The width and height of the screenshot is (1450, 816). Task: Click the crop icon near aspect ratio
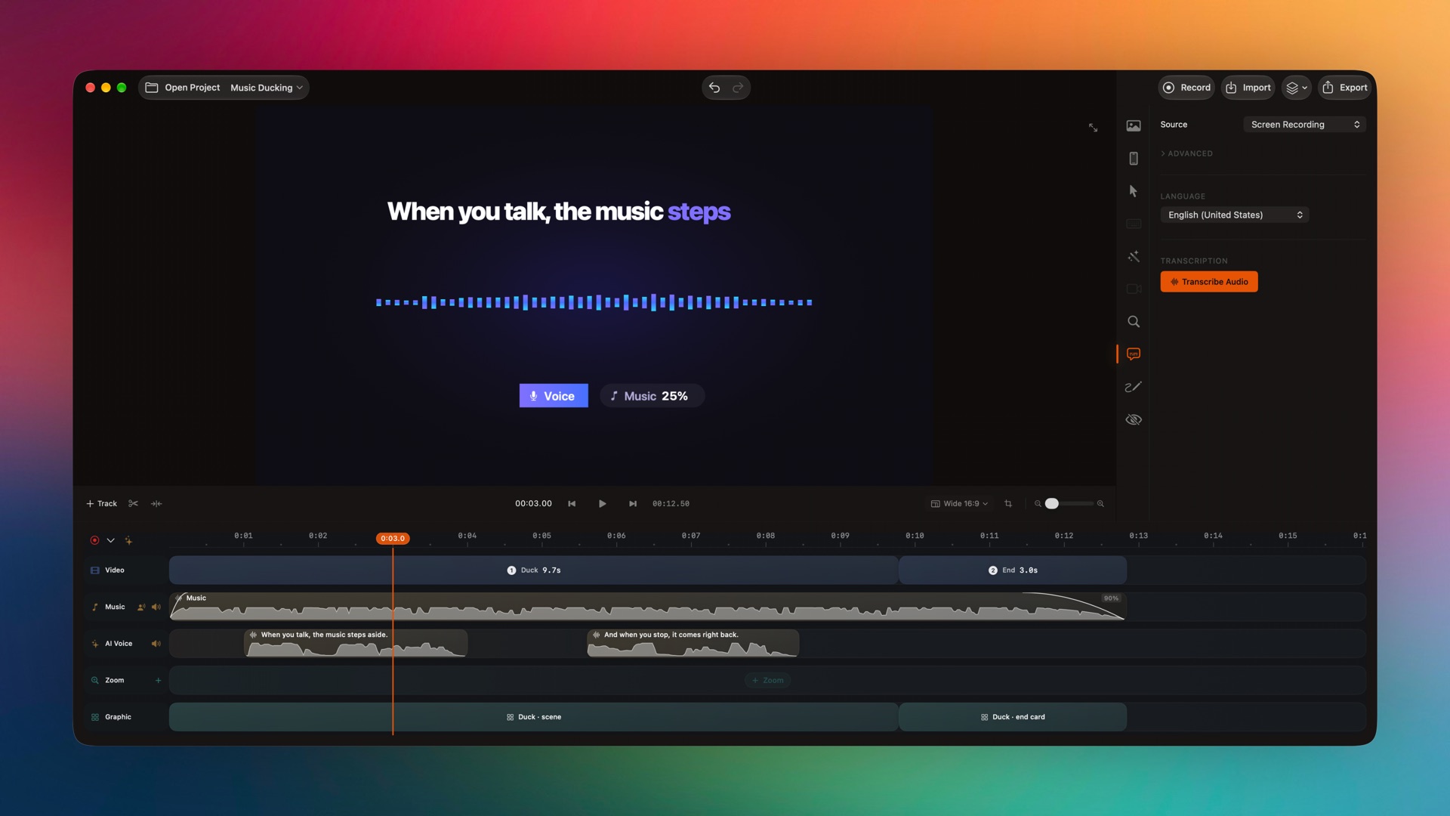[x=1008, y=503]
